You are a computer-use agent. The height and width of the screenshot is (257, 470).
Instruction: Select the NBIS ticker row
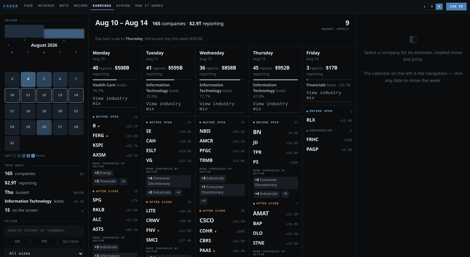click(x=222, y=131)
